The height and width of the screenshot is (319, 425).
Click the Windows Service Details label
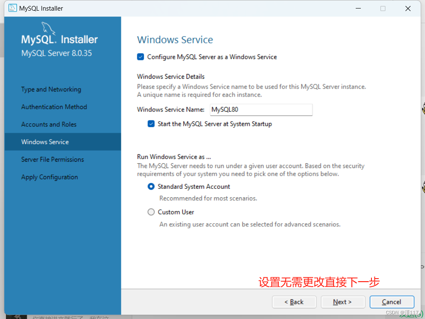coord(171,77)
